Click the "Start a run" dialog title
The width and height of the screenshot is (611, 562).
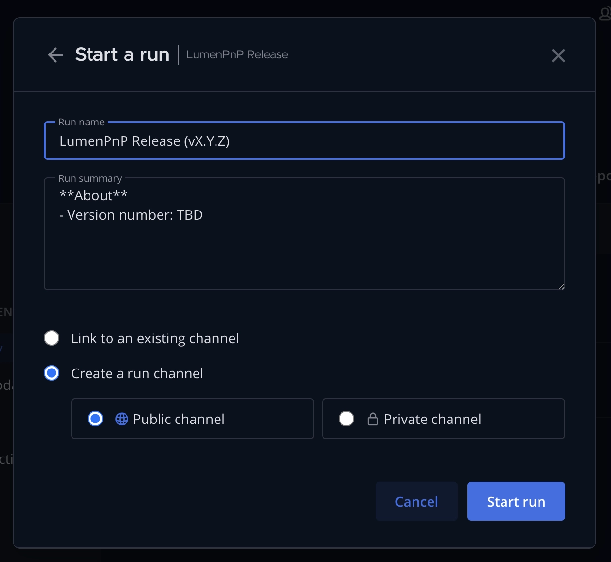pos(122,54)
